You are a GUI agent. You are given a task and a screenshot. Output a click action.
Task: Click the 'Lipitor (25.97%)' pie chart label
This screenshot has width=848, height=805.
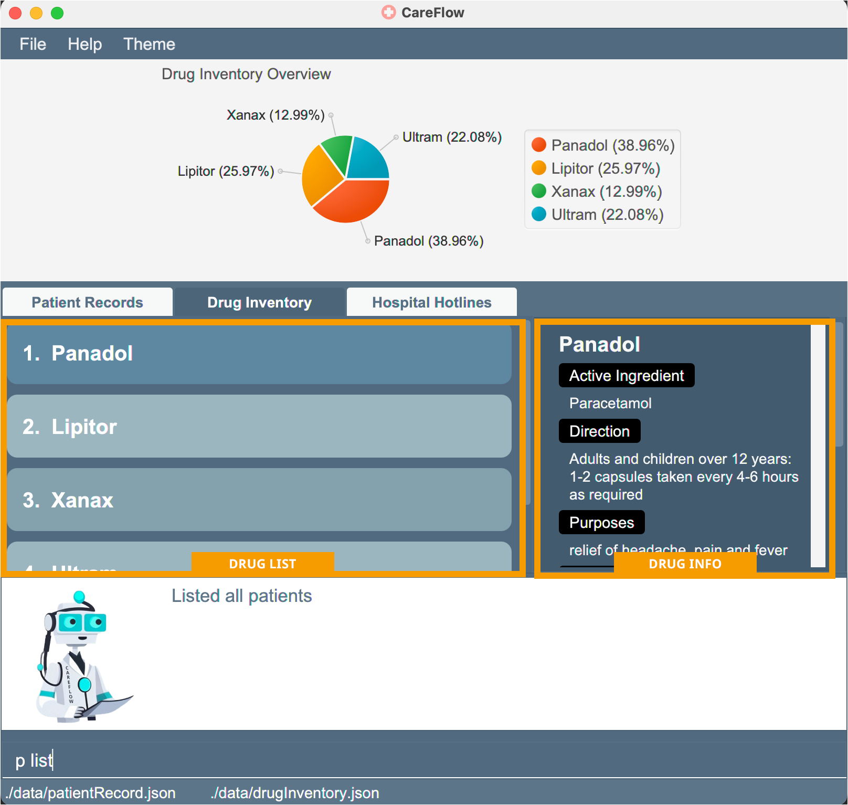[x=226, y=171]
